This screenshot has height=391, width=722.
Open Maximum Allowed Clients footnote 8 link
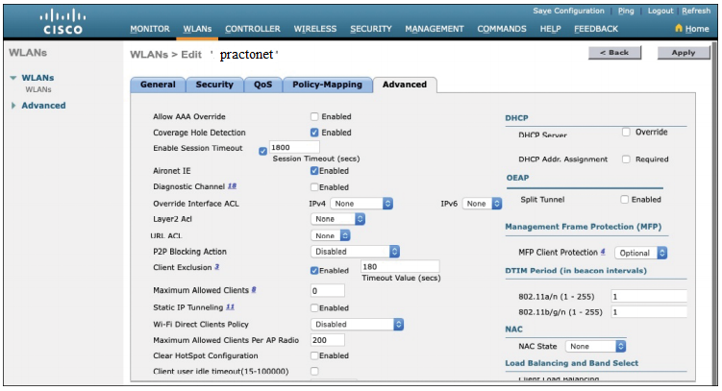(254, 290)
